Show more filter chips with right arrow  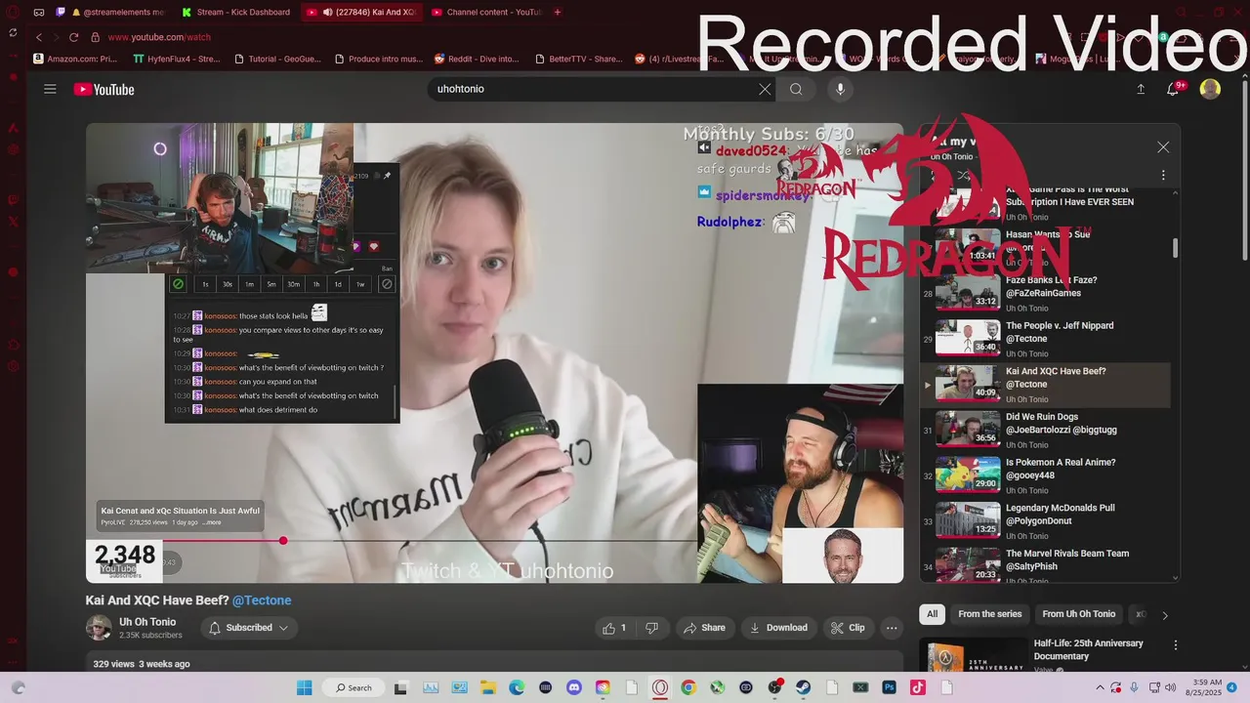click(x=1164, y=615)
